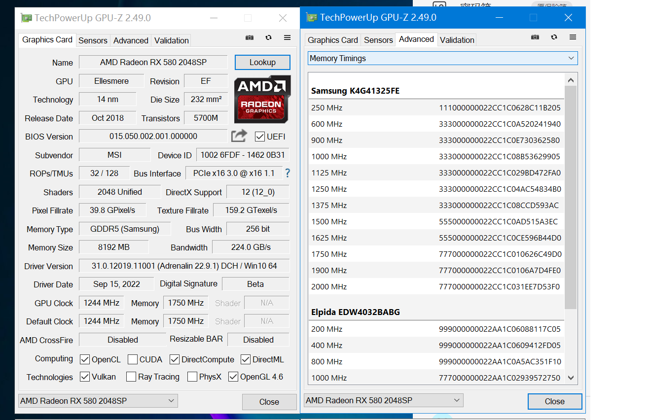This screenshot has height=420, width=651.
Task: Select the 1500 MHz Samsung timing row
Action: point(436,221)
